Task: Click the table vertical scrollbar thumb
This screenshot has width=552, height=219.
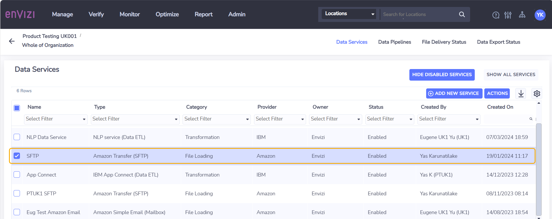Action: [539, 170]
